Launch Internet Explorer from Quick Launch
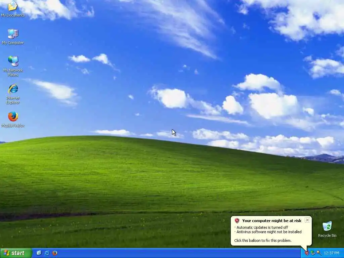The image size is (344, 258). 47,253
